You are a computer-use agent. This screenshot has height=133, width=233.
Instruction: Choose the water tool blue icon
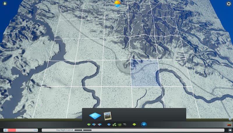click(109, 125)
